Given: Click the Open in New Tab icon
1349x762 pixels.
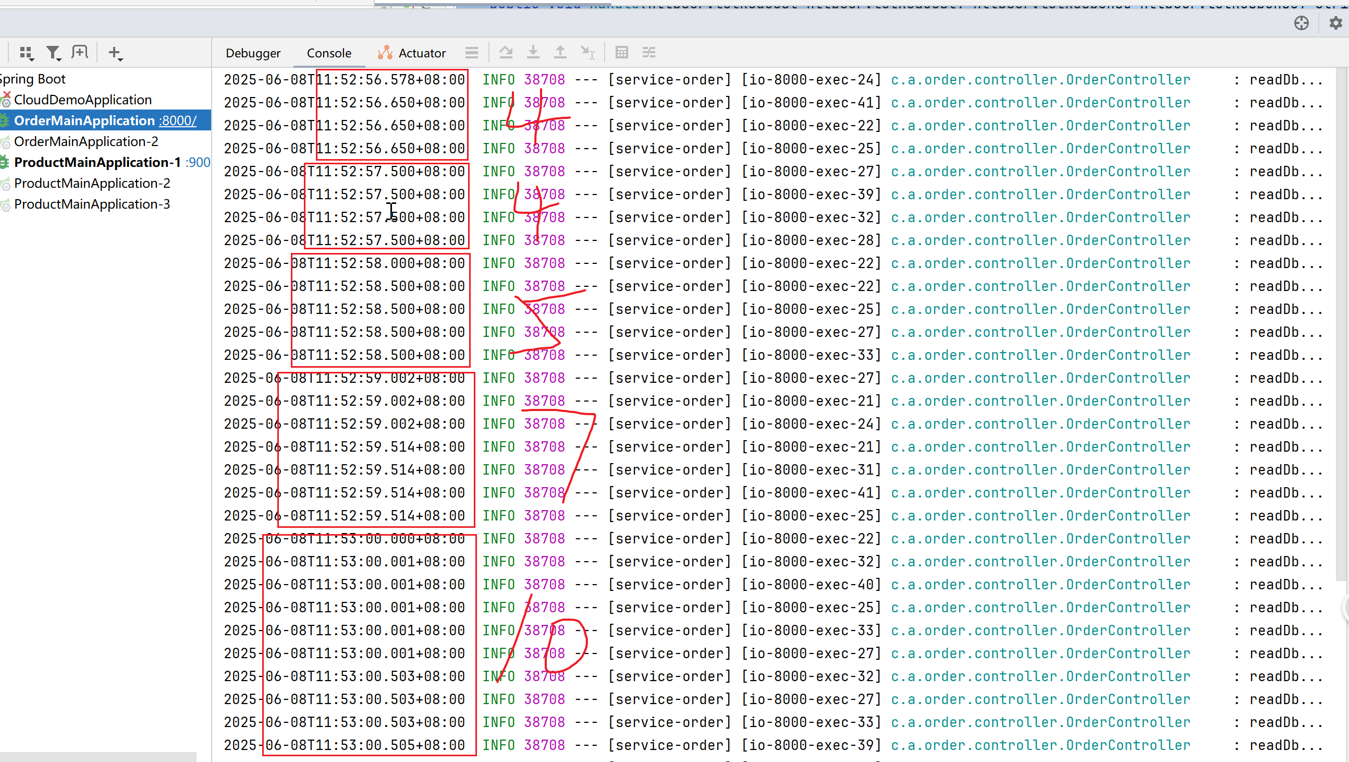Looking at the screenshot, I should click(x=80, y=52).
